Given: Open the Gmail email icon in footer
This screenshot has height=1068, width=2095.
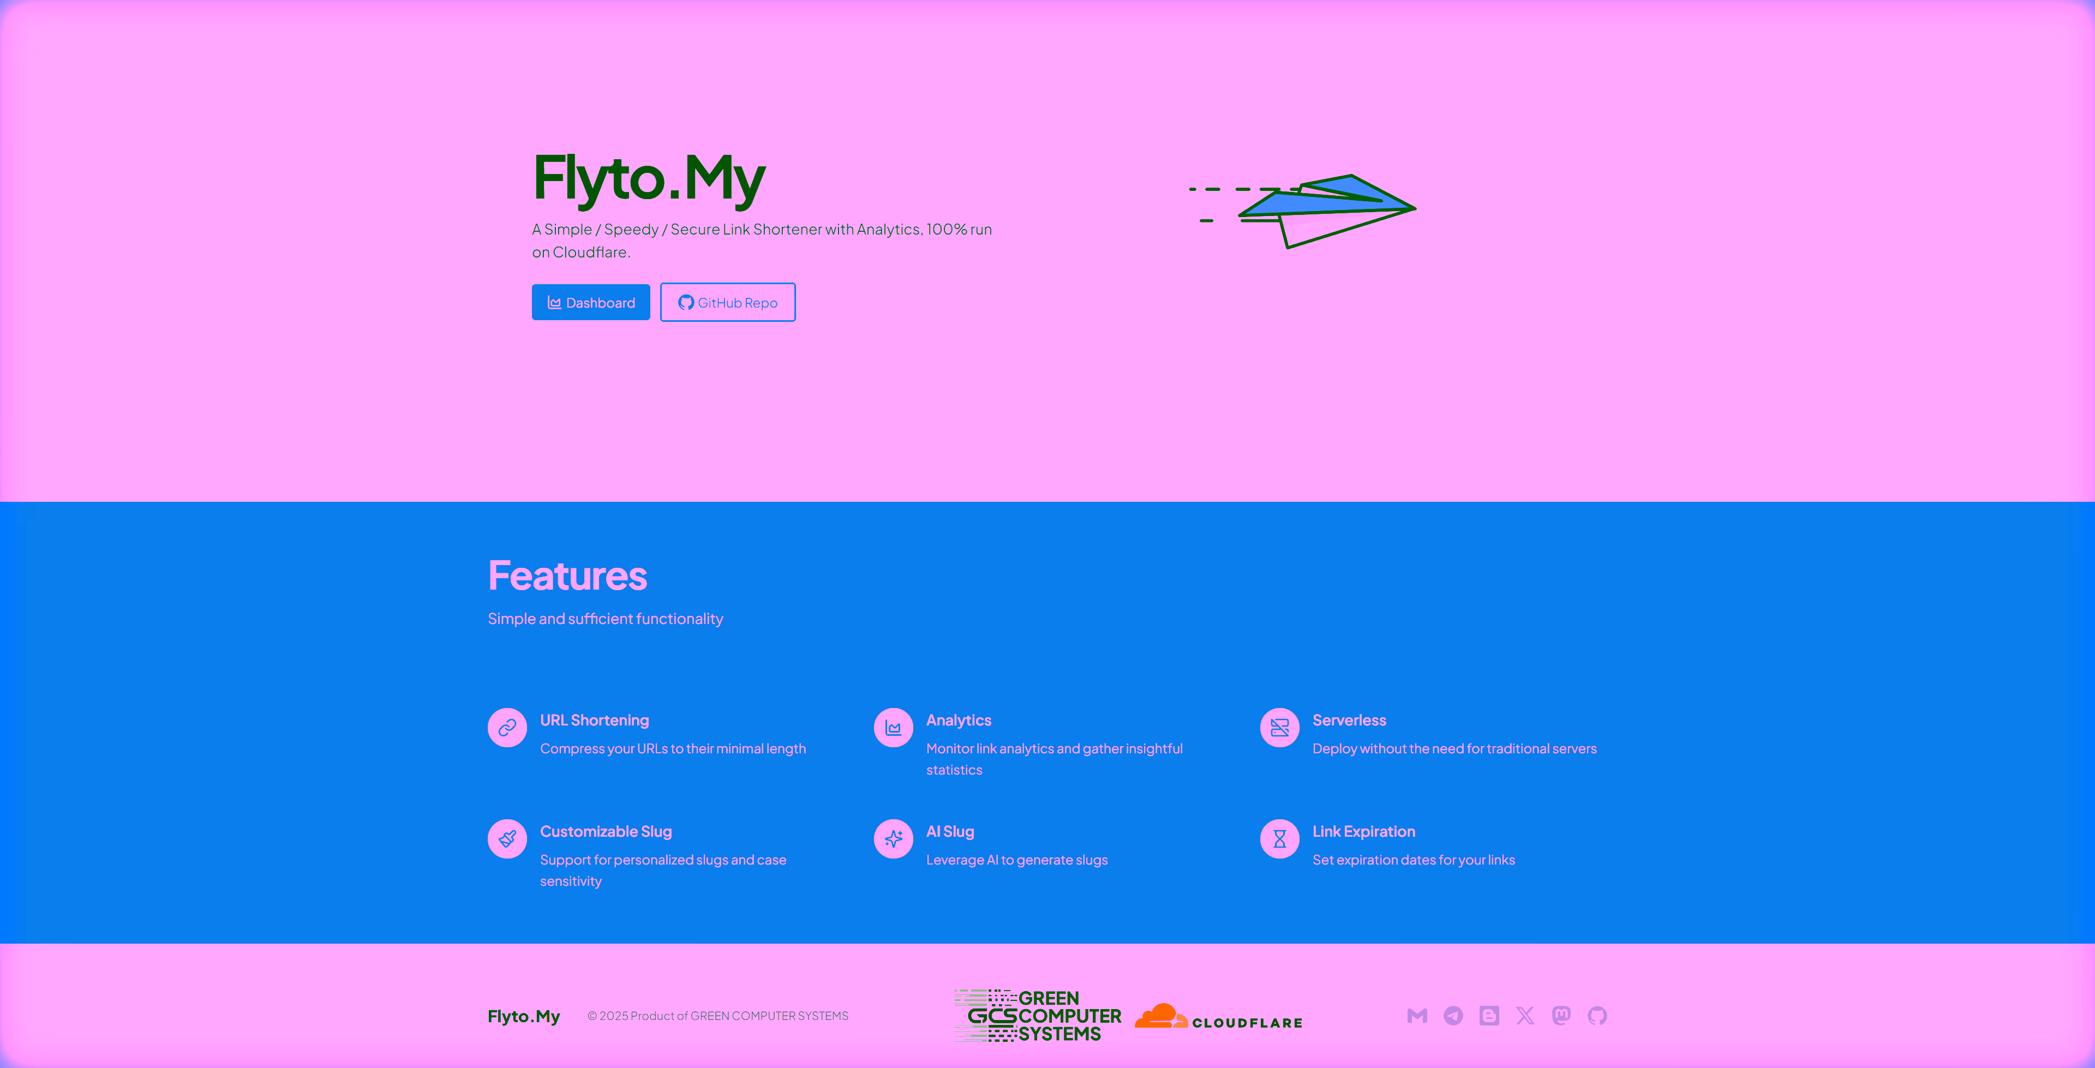Looking at the screenshot, I should (1417, 1015).
